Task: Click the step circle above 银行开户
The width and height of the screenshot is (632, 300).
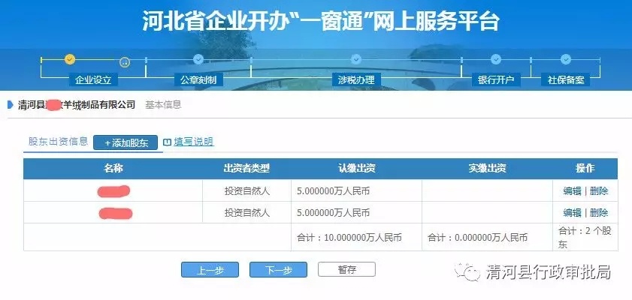Action: (496, 59)
